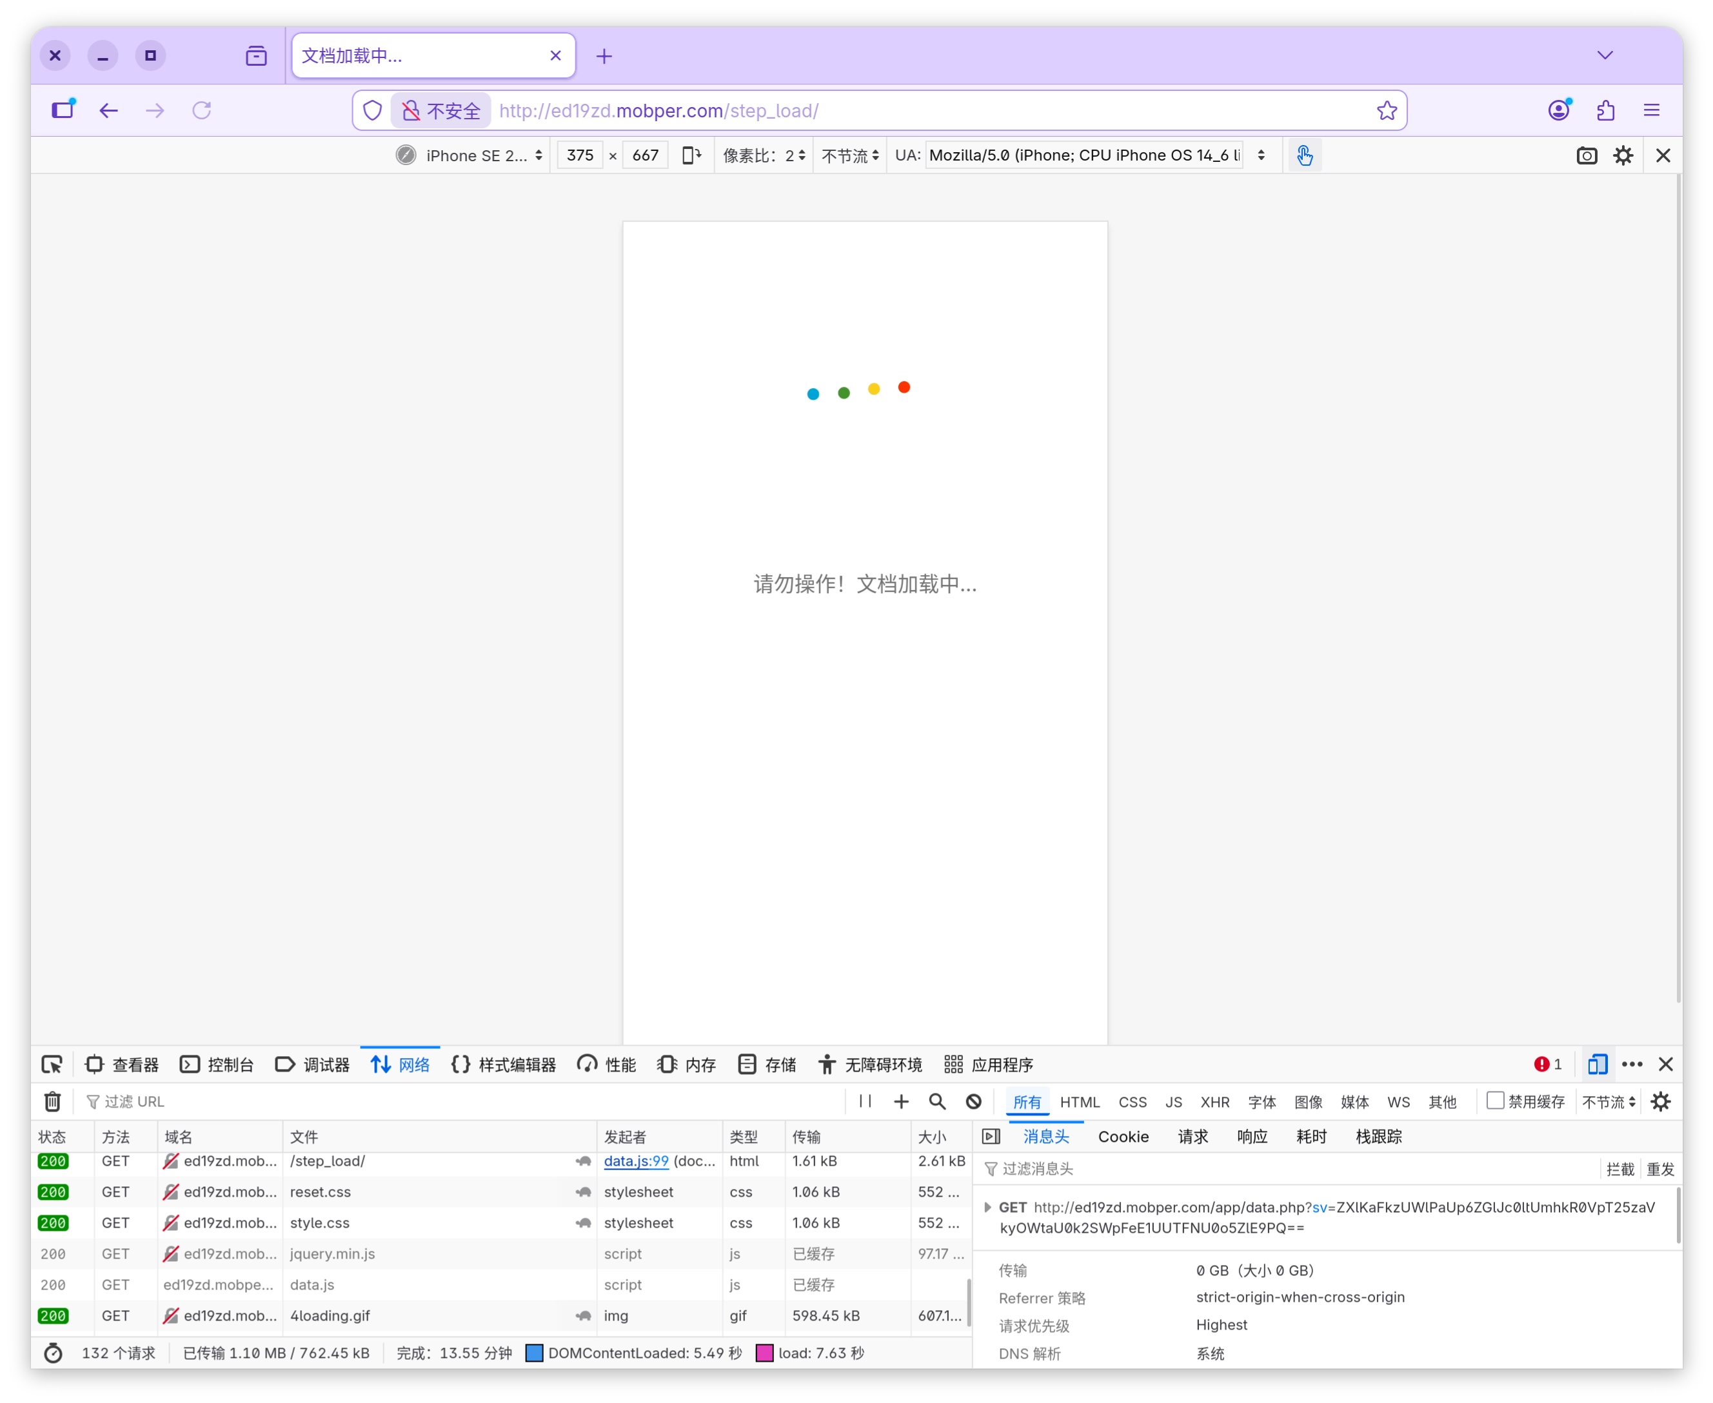This screenshot has height=1403, width=1713.
Task: Click the rotate viewport icon
Action: click(x=691, y=155)
